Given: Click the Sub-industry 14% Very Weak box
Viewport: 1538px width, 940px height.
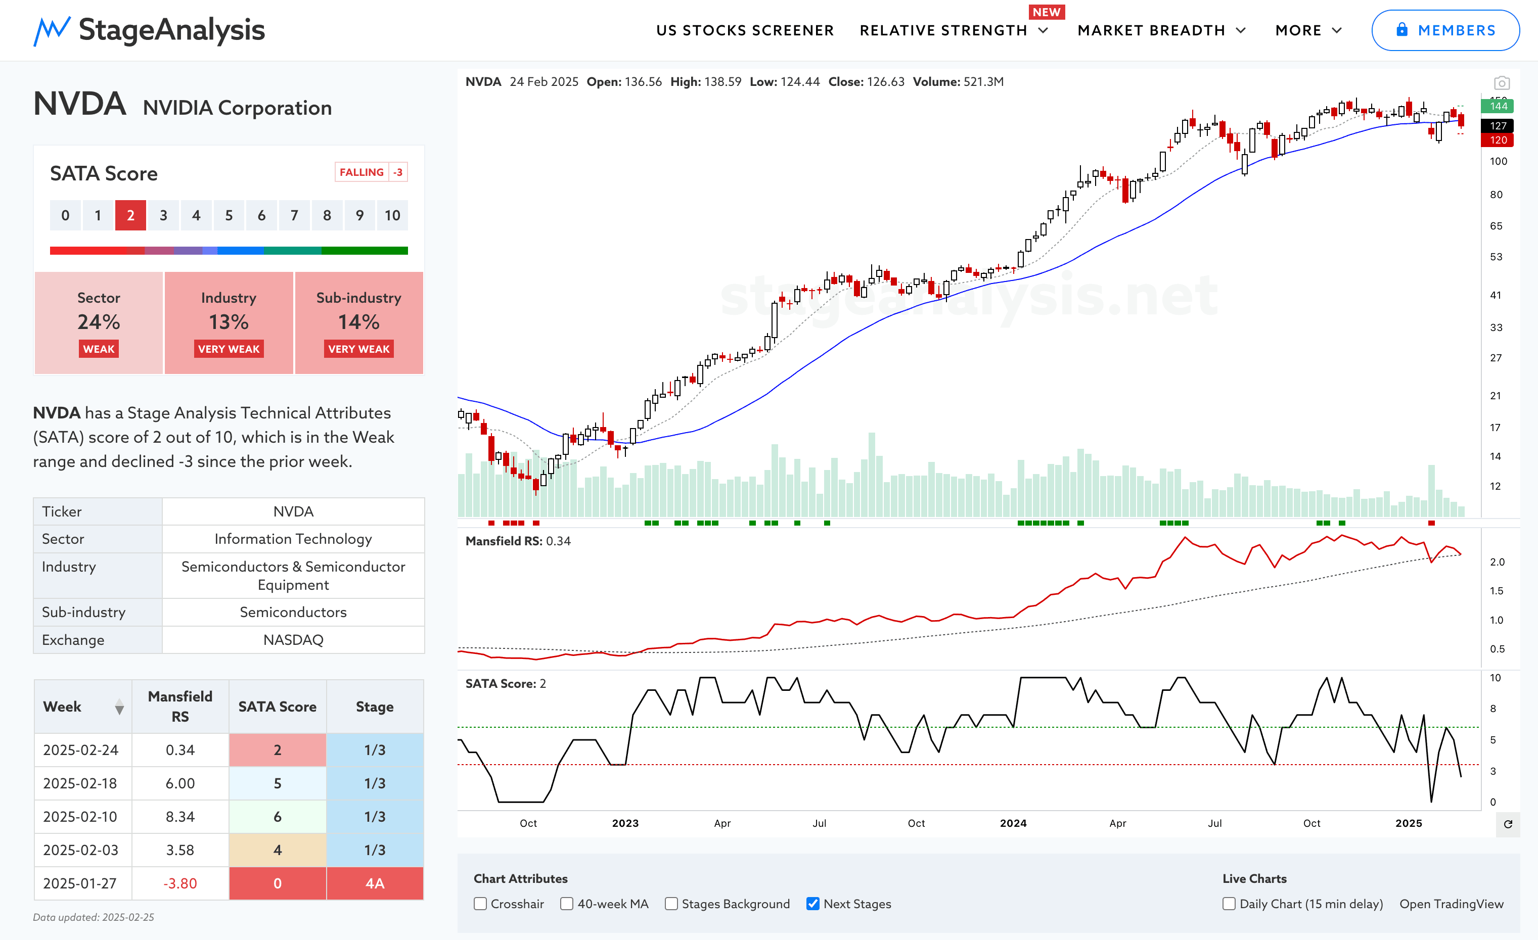Looking at the screenshot, I should (x=359, y=323).
